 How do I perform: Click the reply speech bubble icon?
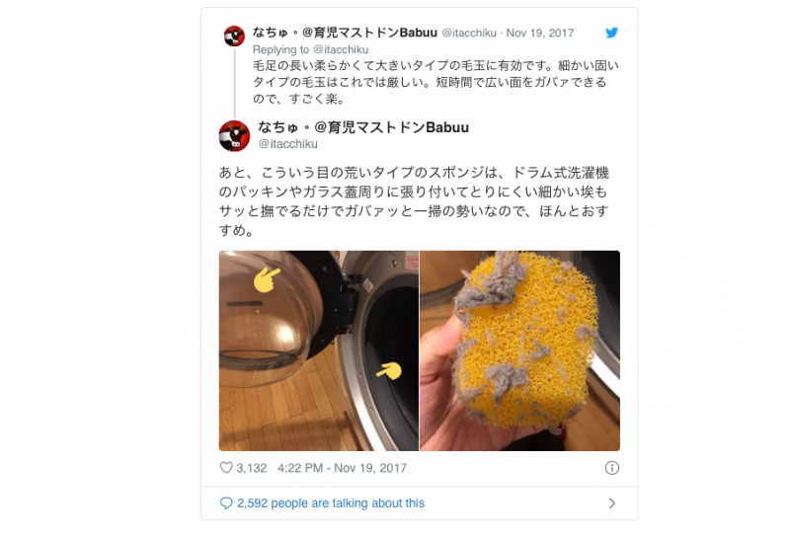226,502
